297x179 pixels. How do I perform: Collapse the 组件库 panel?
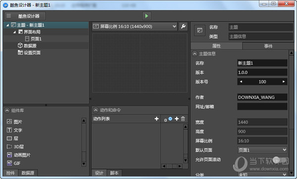pyautogui.click(x=7, y=110)
